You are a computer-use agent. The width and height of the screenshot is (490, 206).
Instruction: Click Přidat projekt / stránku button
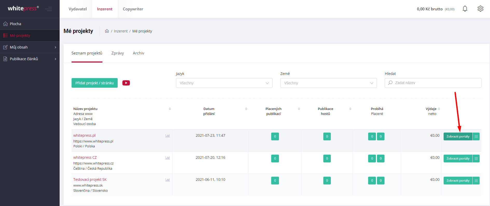[x=95, y=83]
